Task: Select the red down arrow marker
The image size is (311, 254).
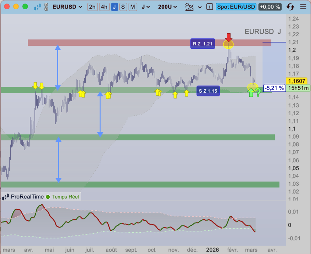Action: [229, 37]
